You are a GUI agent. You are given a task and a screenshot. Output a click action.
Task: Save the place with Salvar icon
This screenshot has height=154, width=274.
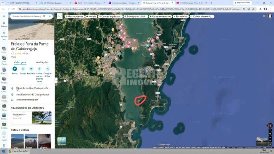(23, 70)
